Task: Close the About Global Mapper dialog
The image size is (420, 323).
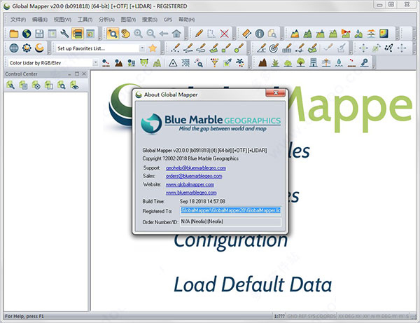Action: pyautogui.click(x=275, y=93)
